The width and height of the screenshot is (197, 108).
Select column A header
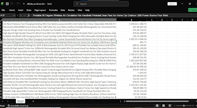tap(59, 20)
